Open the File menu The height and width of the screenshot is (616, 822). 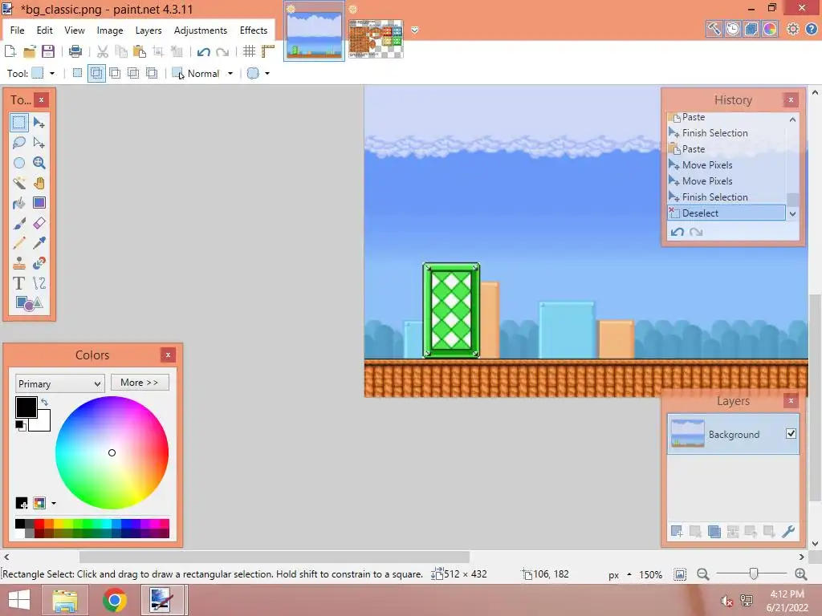(x=18, y=30)
